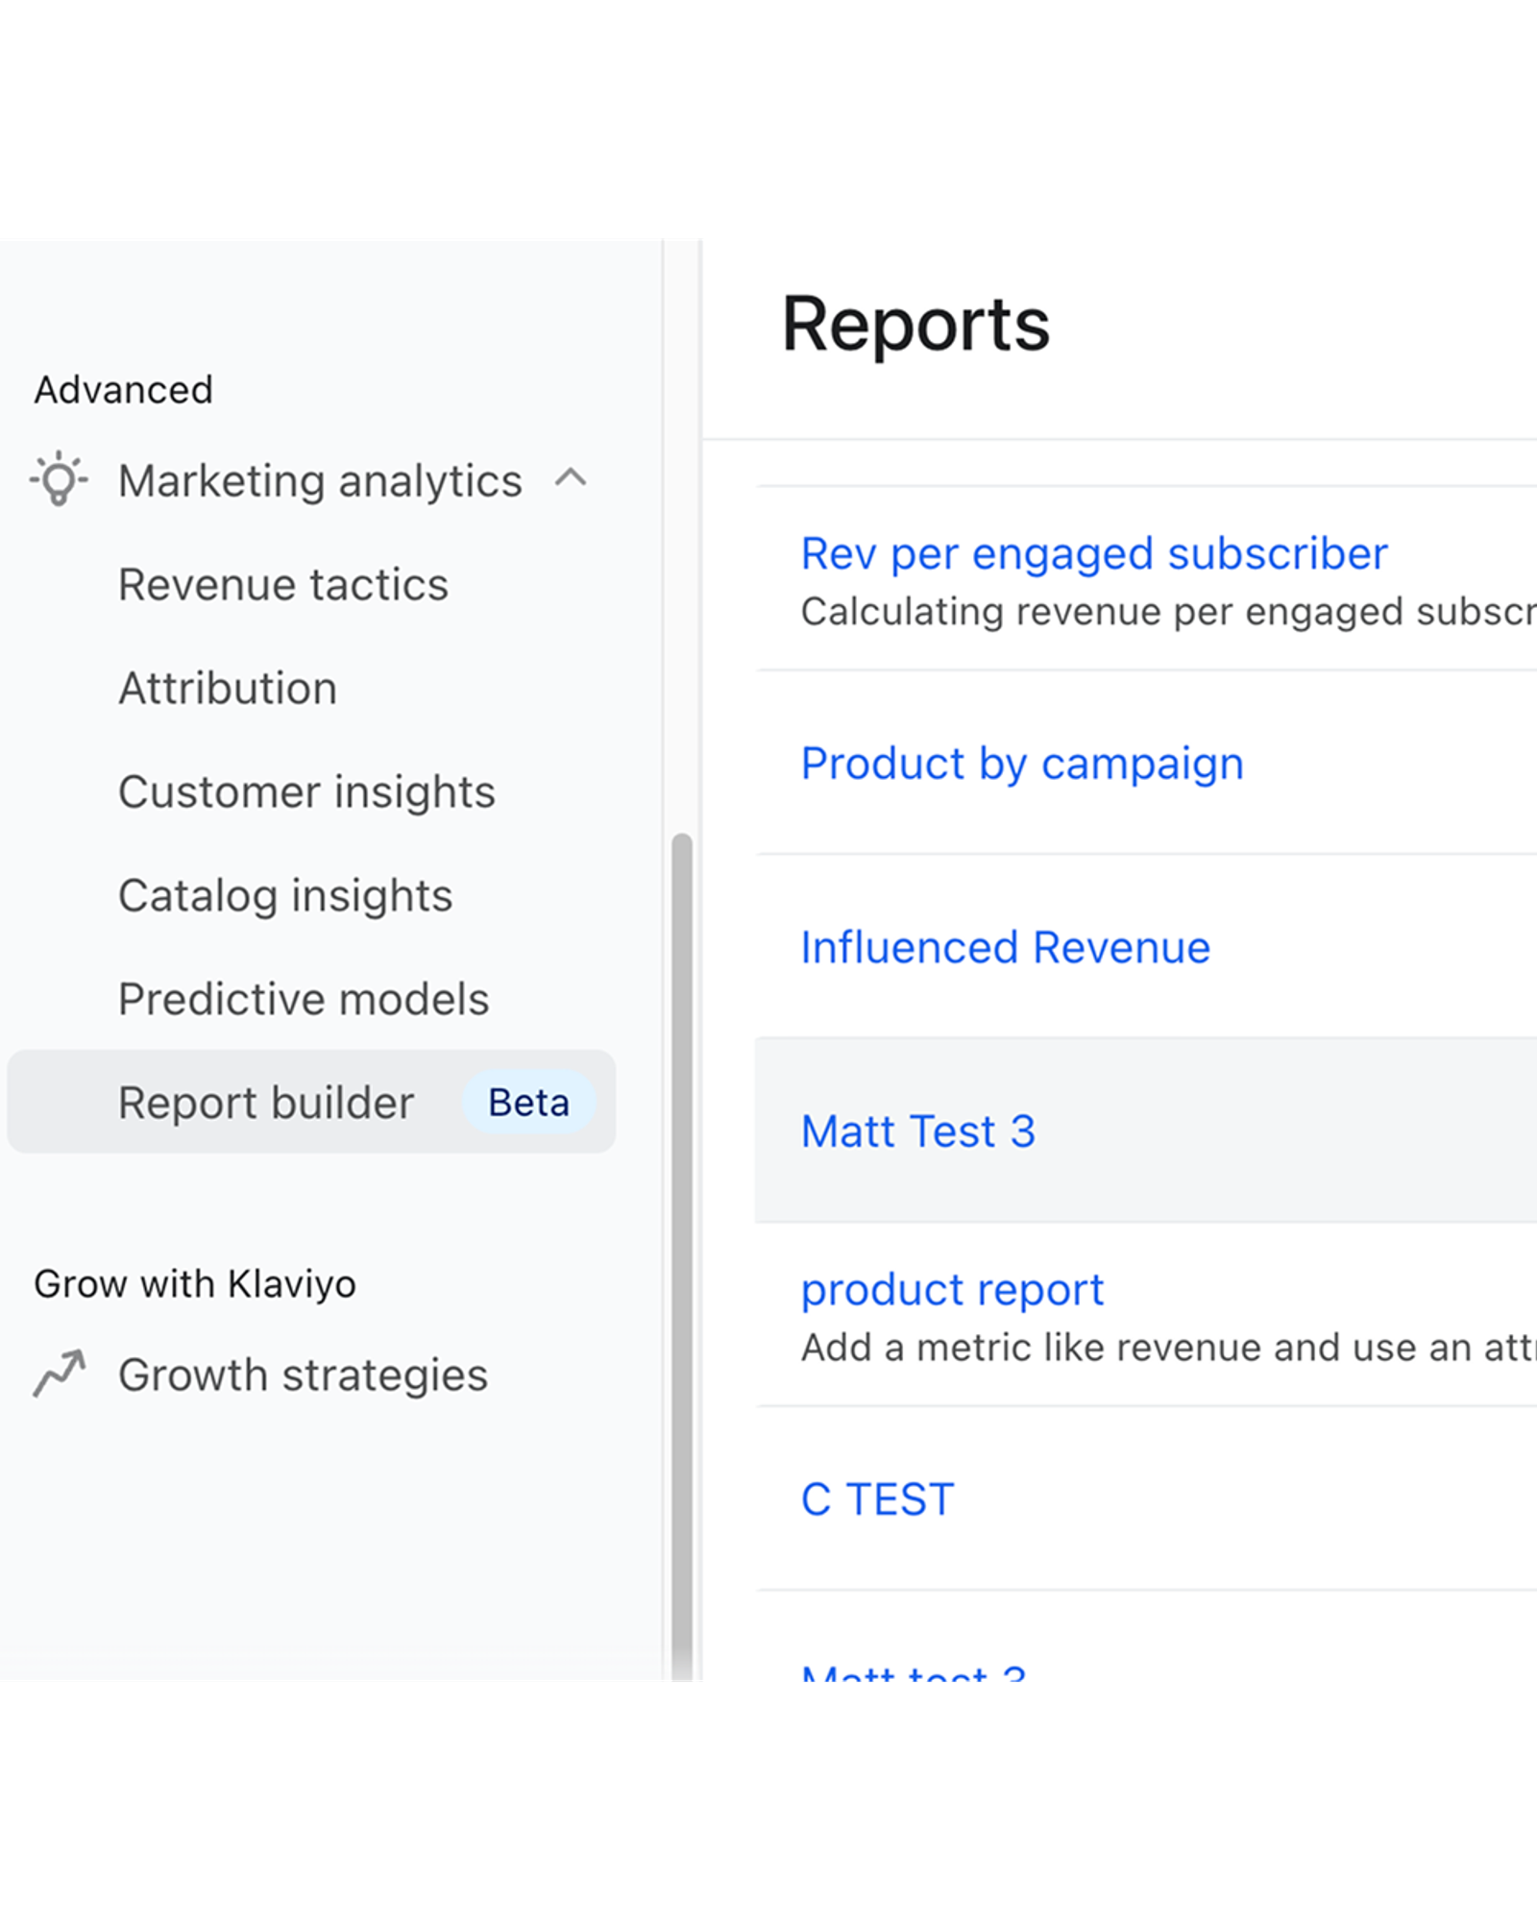Open the C TEST report

[877, 1498]
